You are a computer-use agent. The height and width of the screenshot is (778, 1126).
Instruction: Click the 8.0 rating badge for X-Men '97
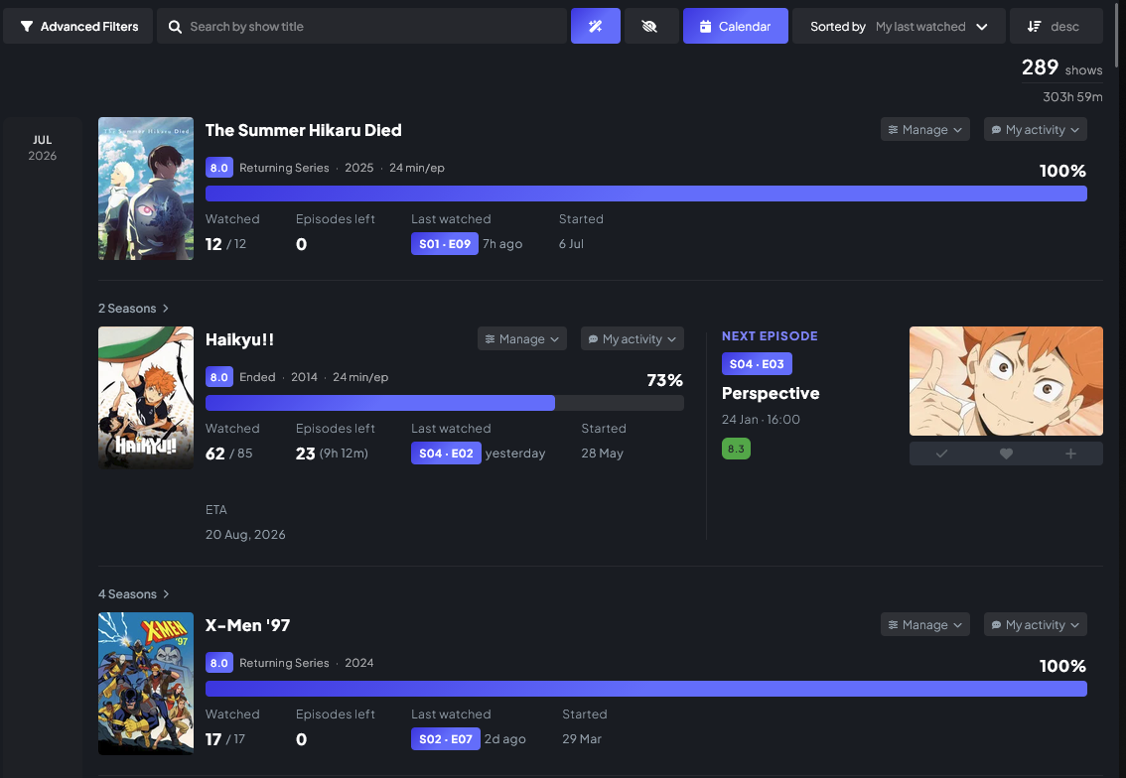tap(219, 663)
